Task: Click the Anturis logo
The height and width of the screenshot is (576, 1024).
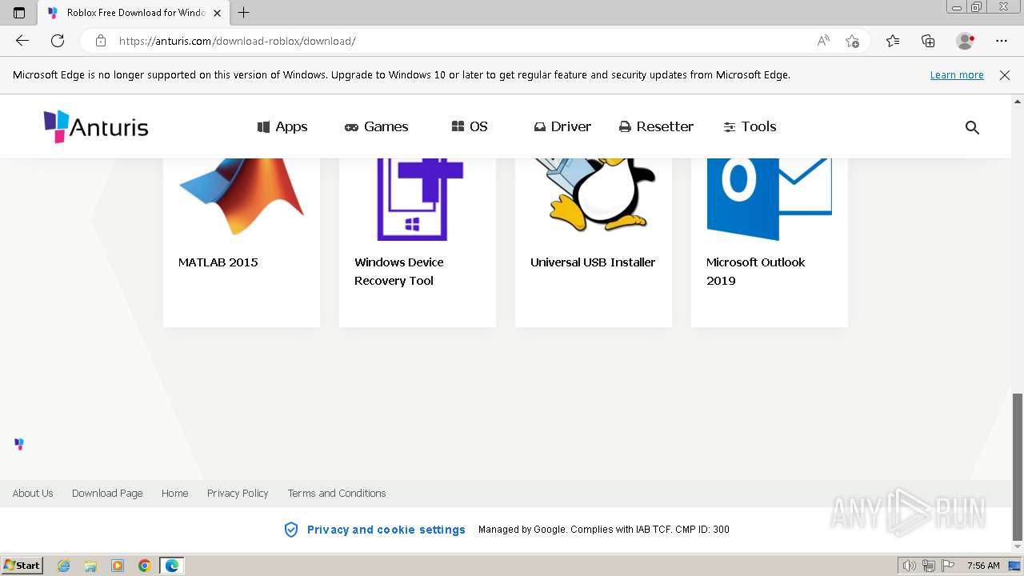Action: [96, 126]
